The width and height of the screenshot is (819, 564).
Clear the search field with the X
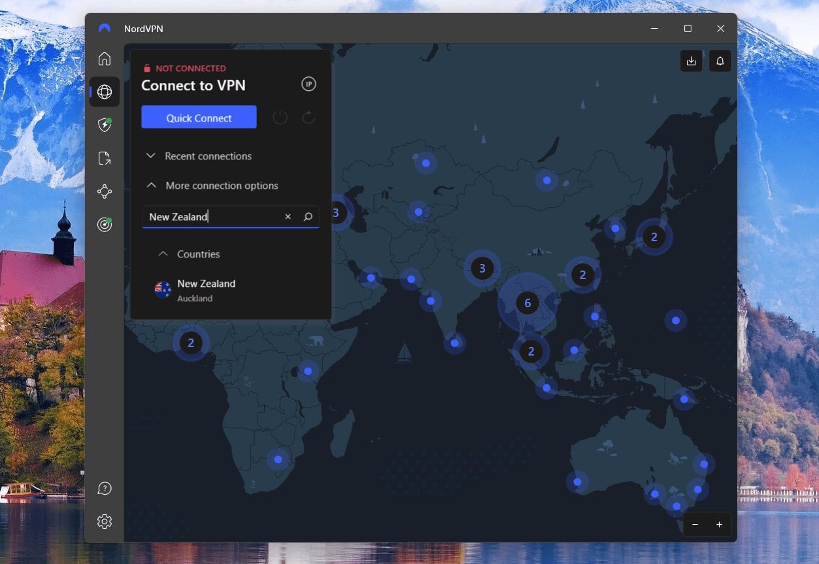[288, 216]
